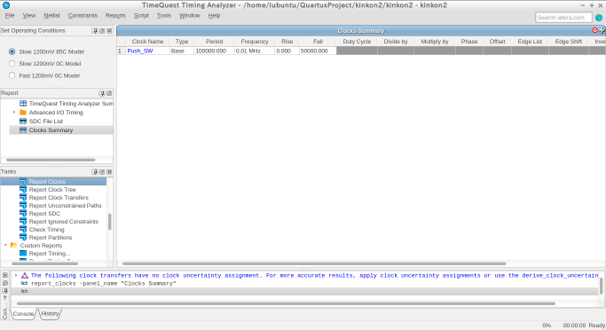Screen dimensions: 606x330
Task: Select Clocks Summary in Report tree
Action: coord(51,130)
